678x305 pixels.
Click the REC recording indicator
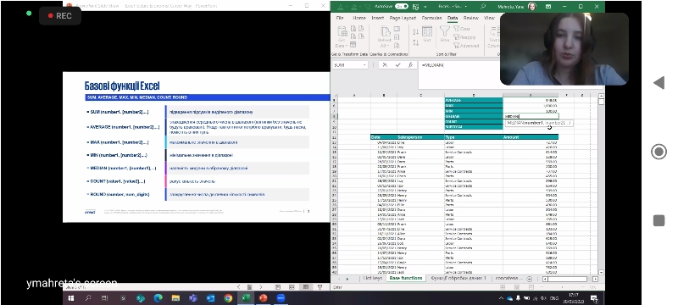(59, 15)
